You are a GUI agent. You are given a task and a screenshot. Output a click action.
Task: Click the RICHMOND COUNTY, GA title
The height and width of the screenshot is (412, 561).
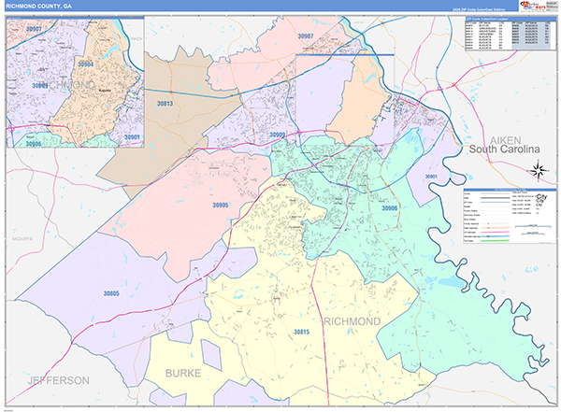click(38, 7)
